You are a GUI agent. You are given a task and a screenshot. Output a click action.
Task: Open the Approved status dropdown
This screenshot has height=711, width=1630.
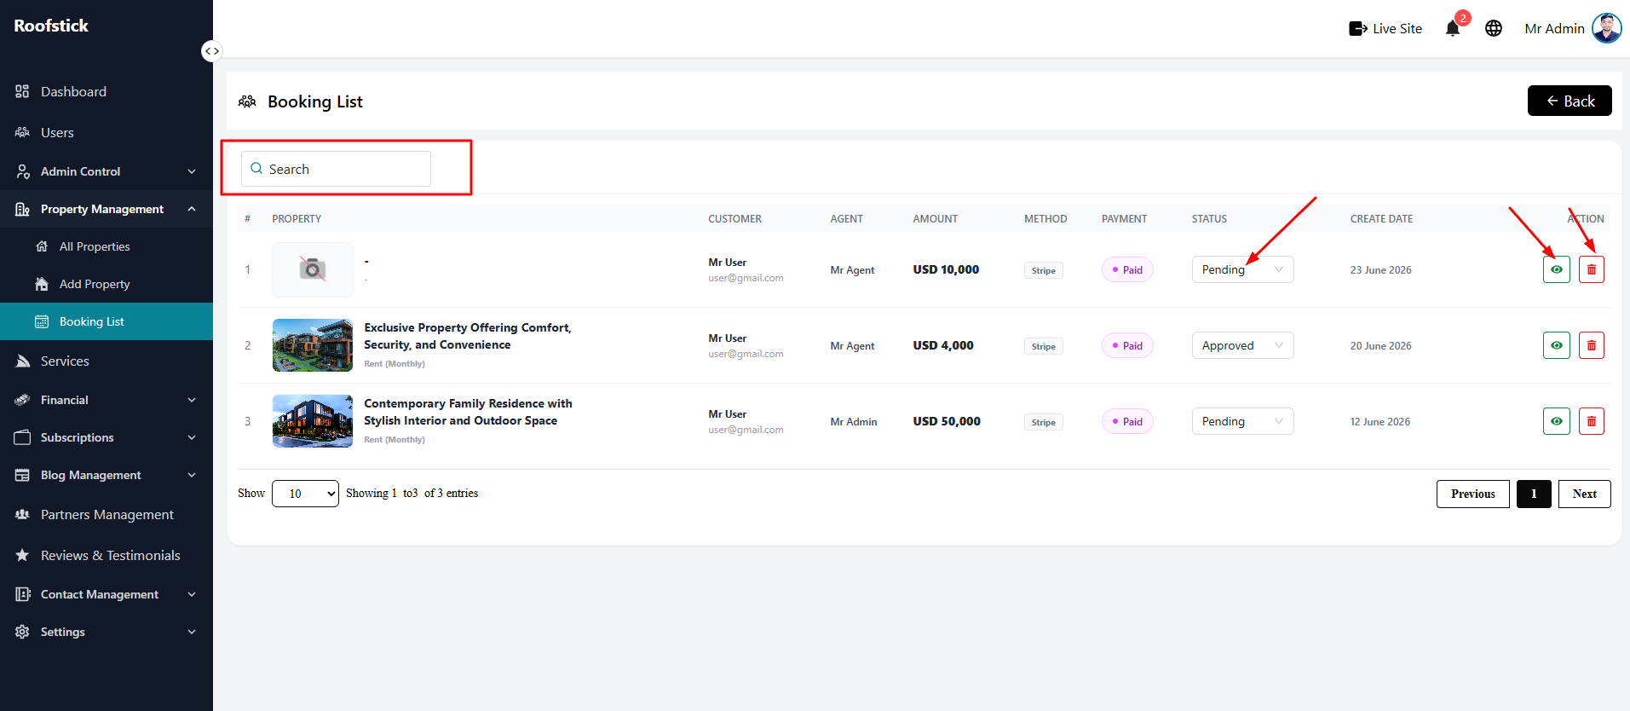coord(1242,345)
